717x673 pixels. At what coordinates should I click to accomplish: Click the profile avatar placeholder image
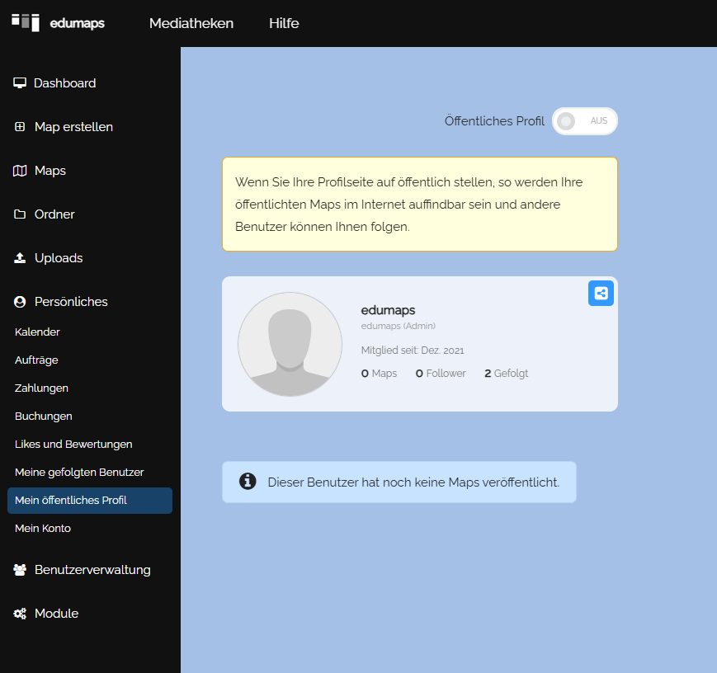coord(290,344)
